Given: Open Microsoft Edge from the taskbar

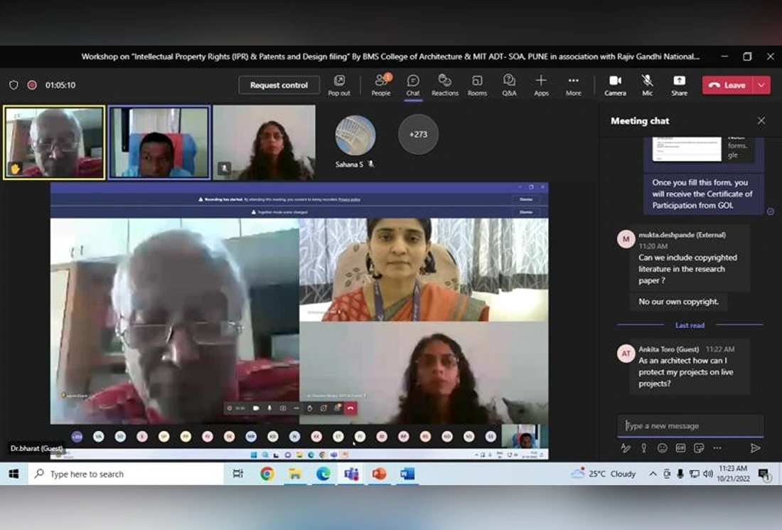Looking at the screenshot, I should tap(323, 474).
